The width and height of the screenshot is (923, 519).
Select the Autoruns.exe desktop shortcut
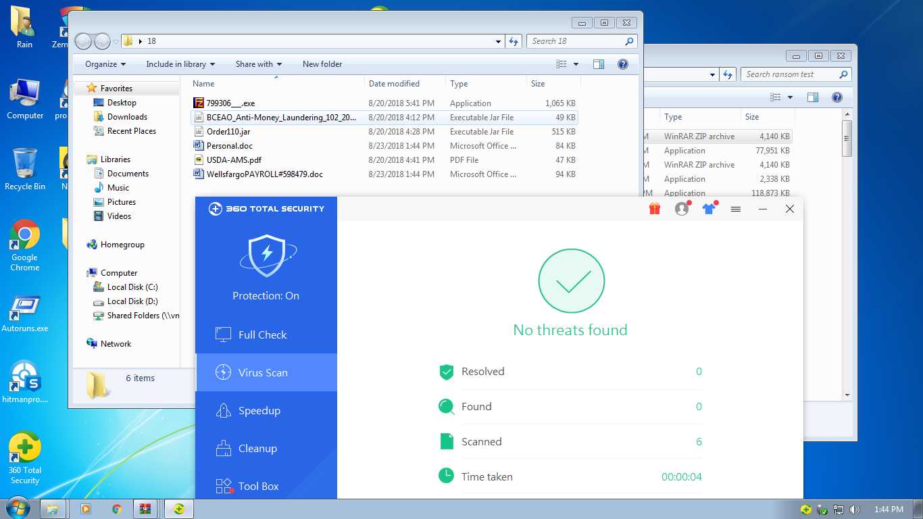[x=25, y=314]
